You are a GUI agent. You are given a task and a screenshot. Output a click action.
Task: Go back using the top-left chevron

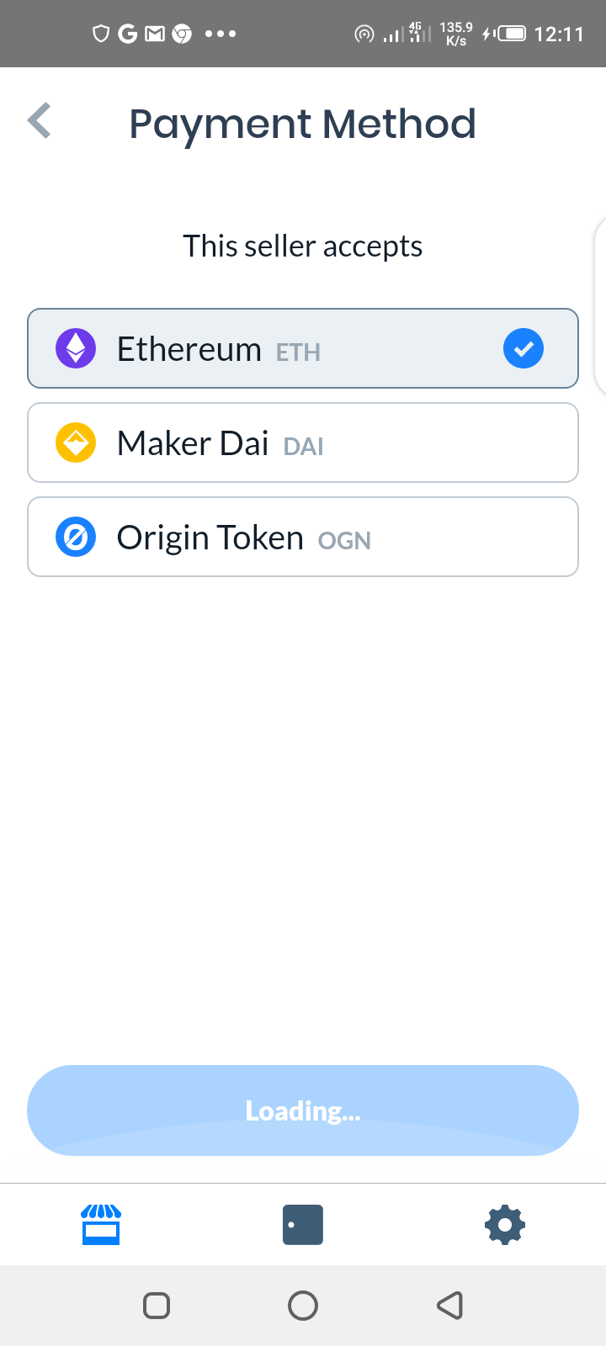(x=40, y=120)
